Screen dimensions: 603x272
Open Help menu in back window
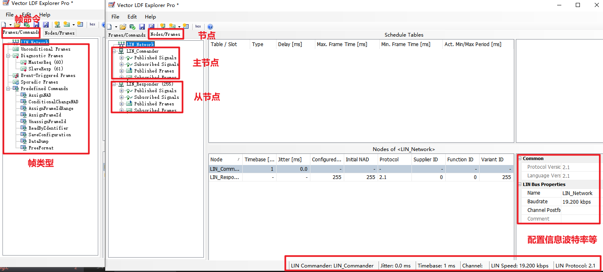[x=45, y=15]
